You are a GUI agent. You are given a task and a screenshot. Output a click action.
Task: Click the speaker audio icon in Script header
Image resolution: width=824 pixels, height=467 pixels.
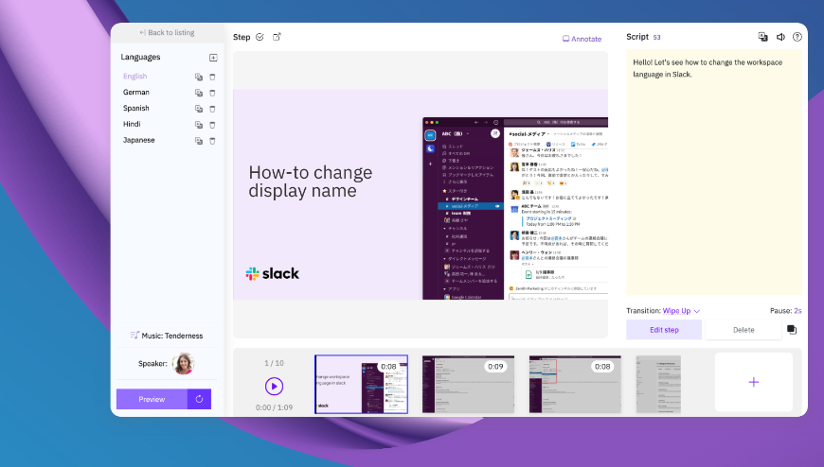pos(780,37)
